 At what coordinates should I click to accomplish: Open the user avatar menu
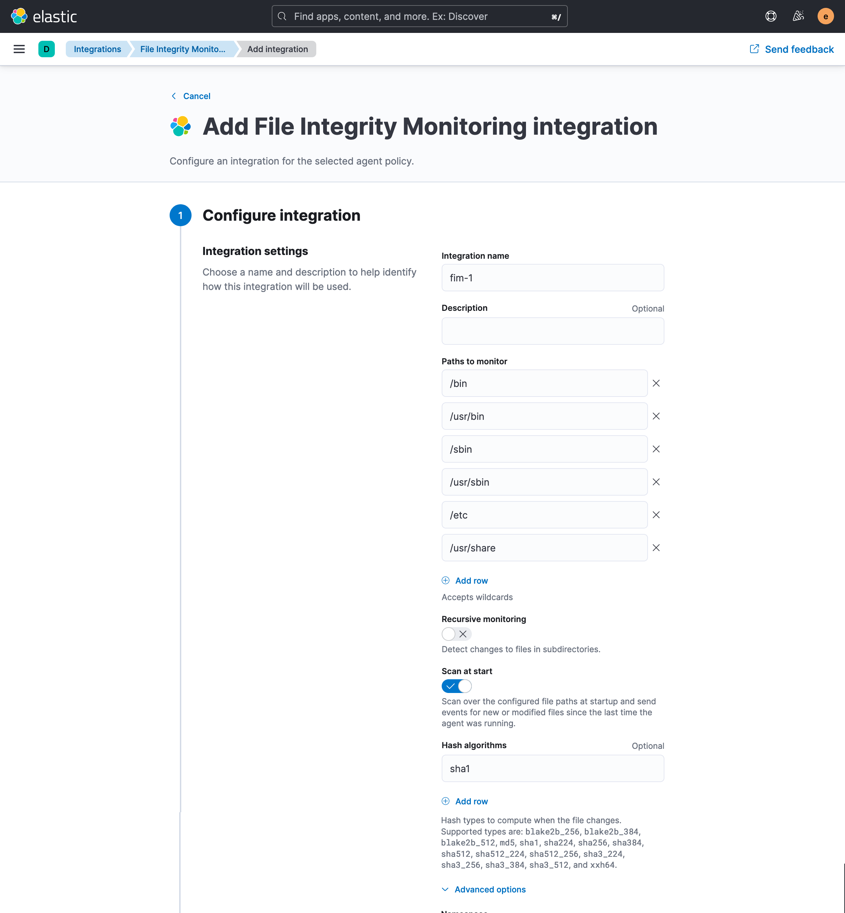tap(825, 16)
